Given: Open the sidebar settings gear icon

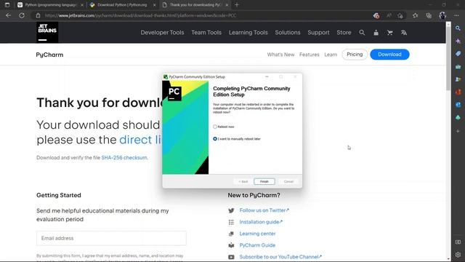Looking at the screenshot, I should click(458, 255).
